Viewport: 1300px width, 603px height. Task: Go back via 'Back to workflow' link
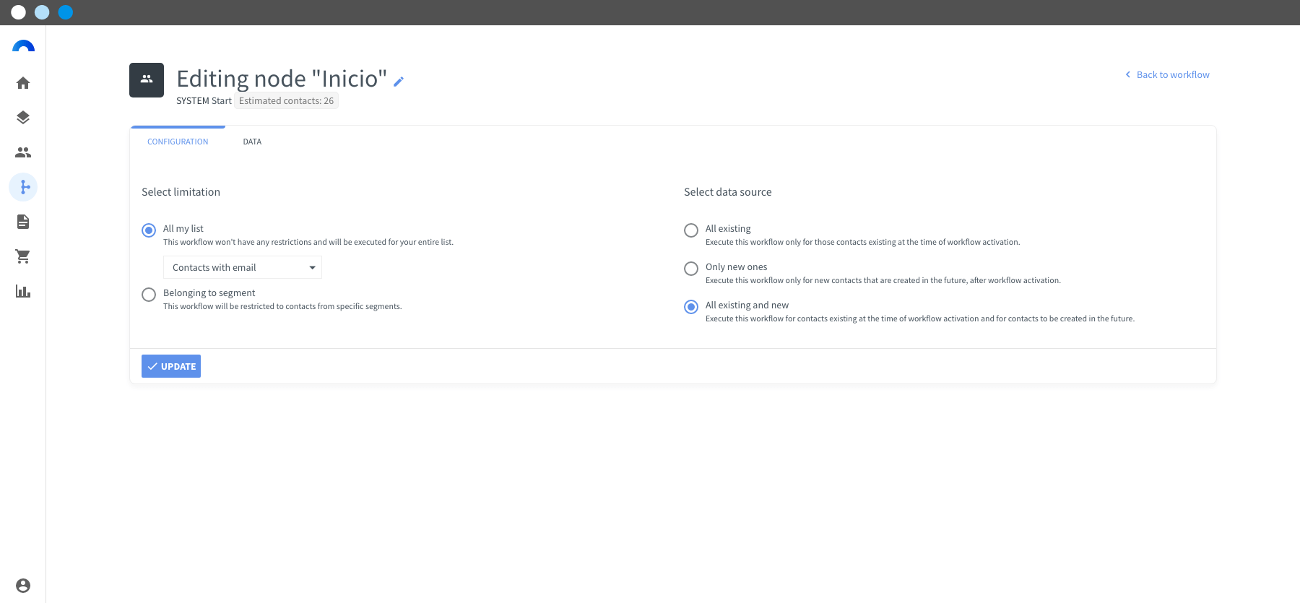[x=1167, y=74]
